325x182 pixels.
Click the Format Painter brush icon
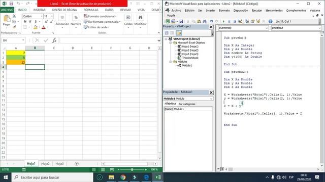pyautogui.click(x=14, y=27)
